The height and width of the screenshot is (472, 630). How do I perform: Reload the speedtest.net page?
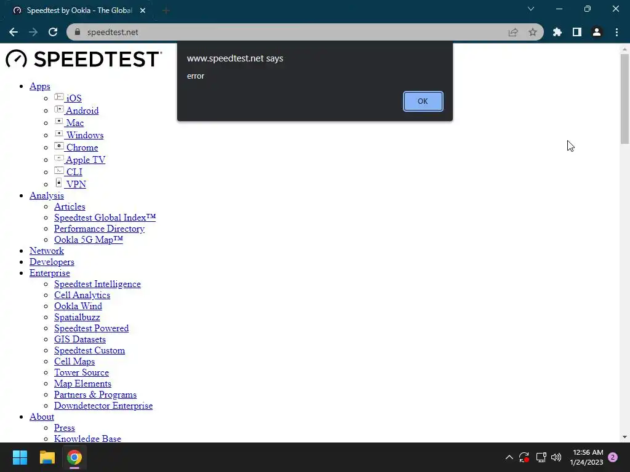pos(53,32)
